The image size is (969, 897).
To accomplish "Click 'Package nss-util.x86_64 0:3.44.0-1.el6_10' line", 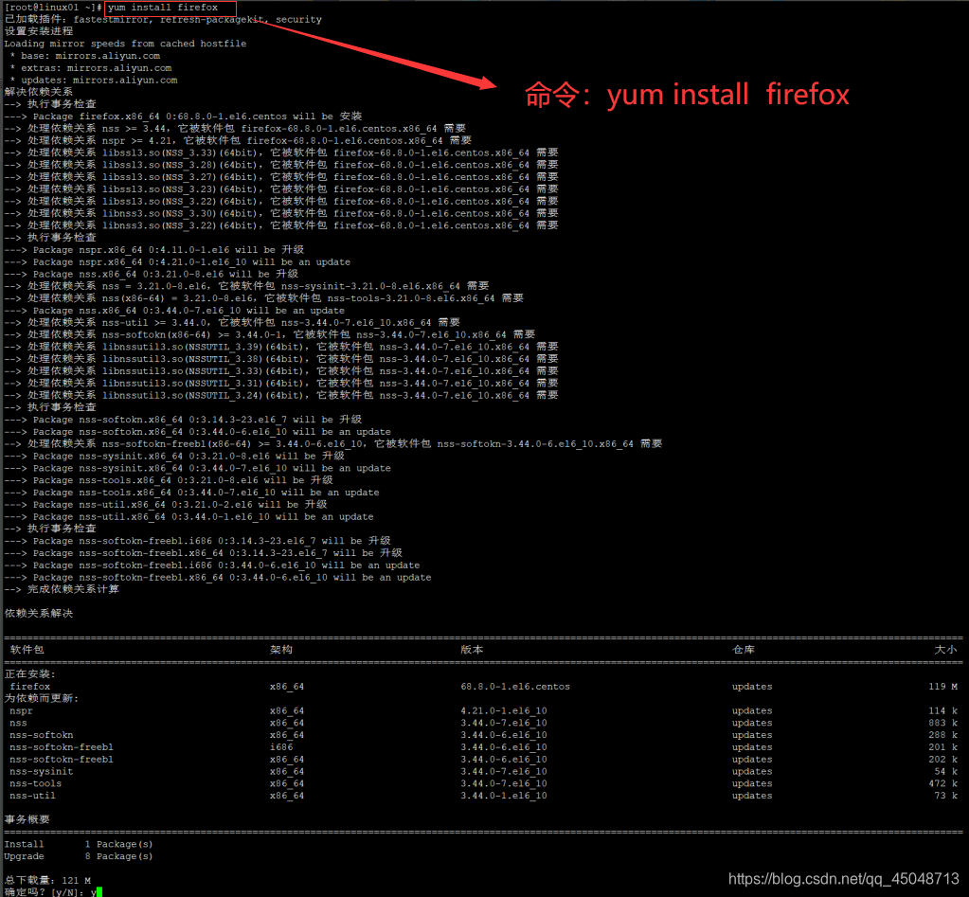I will click(x=188, y=516).
